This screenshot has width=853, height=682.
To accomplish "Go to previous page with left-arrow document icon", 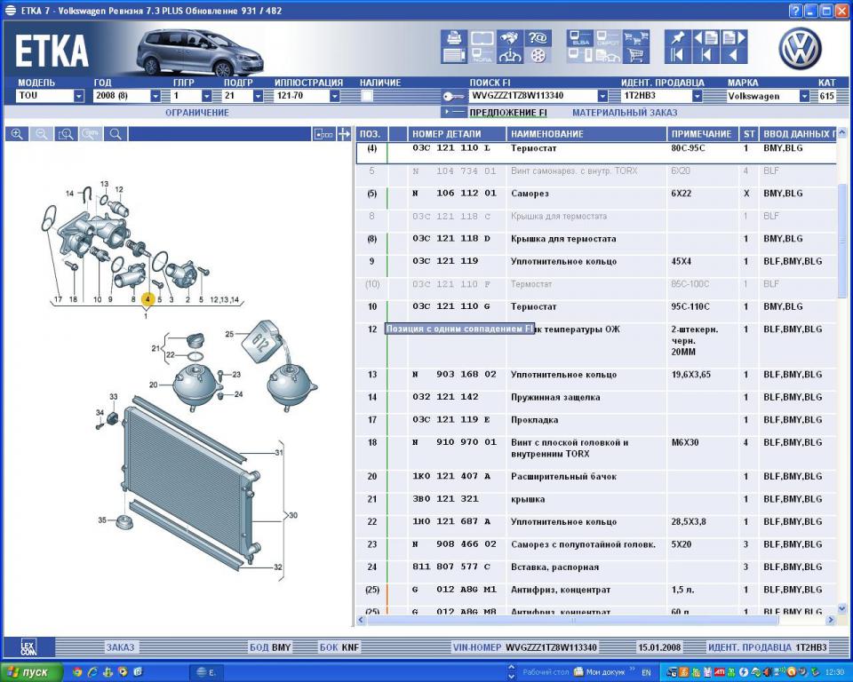I will pyautogui.click(x=706, y=38).
